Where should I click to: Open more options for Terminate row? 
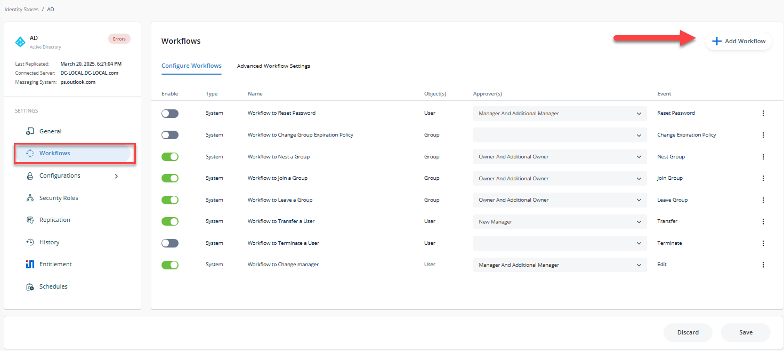[763, 243]
